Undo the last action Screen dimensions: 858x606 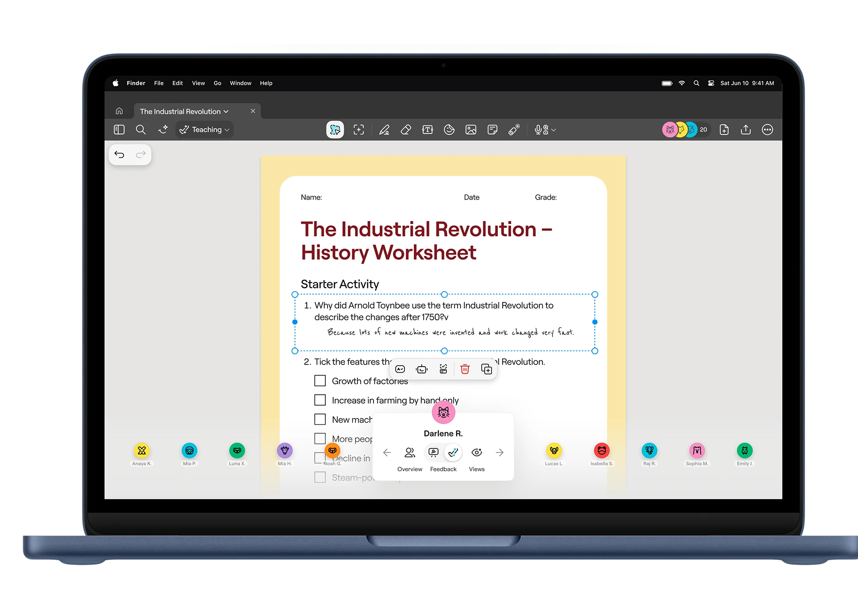click(x=119, y=155)
